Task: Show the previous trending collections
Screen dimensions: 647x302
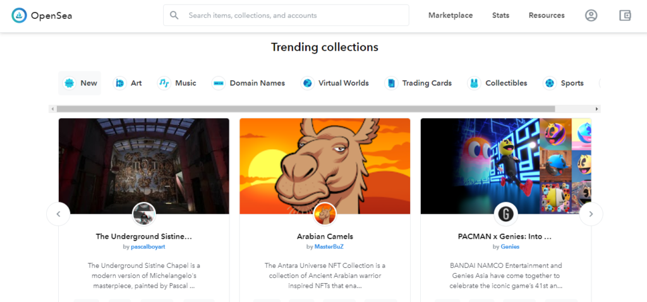Action: (x=58, y=214)
